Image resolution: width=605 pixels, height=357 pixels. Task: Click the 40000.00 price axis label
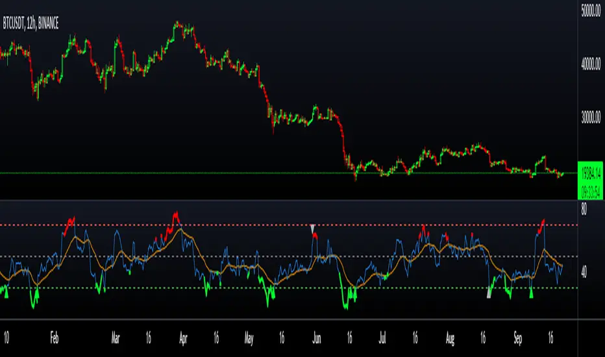(589, 64)
